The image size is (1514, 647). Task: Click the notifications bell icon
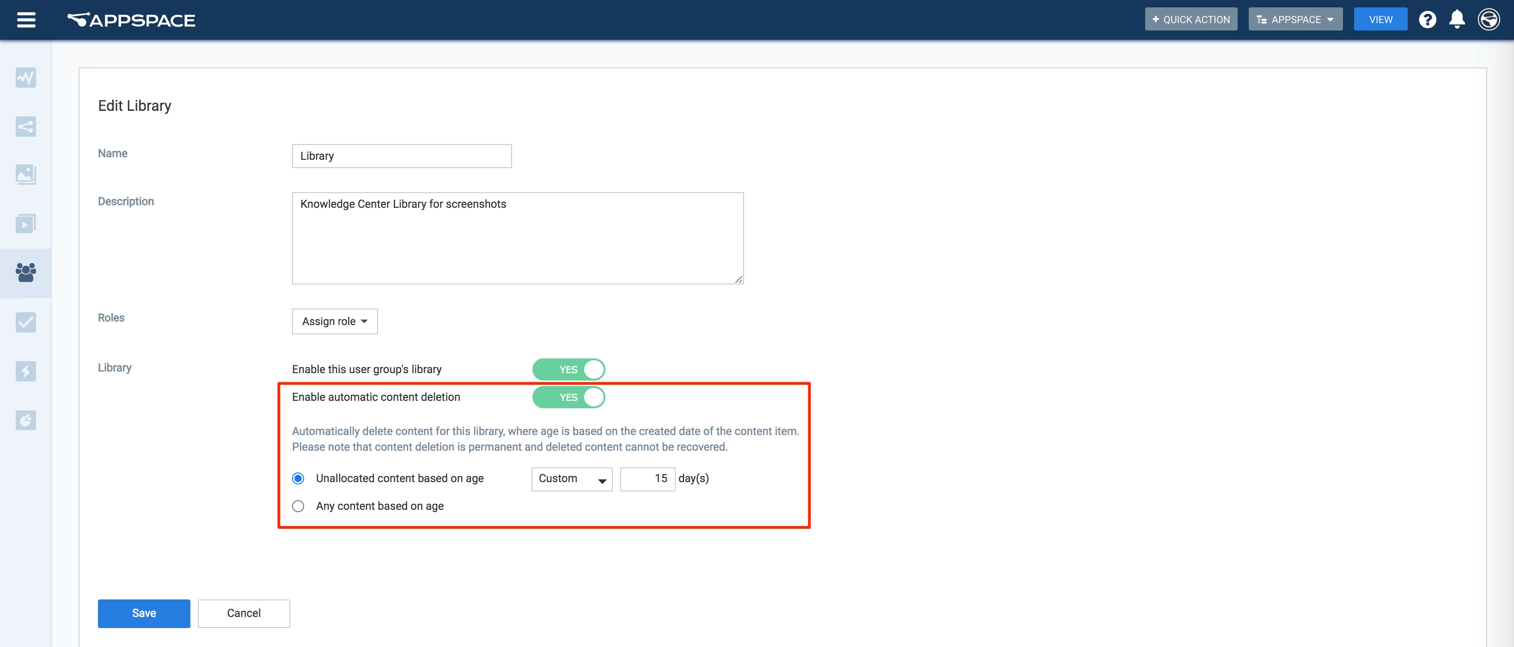(1456, 20)
